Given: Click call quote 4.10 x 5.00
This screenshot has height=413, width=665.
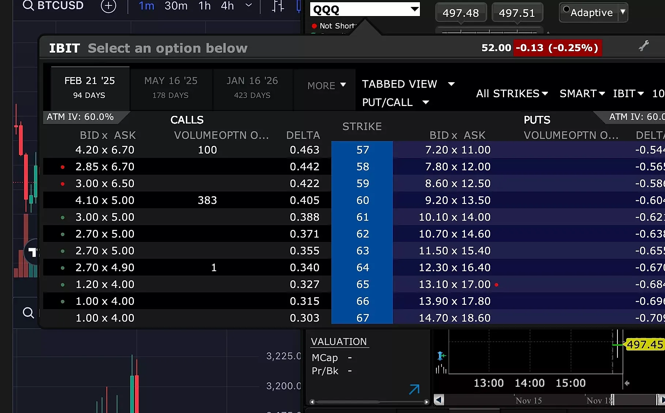Looking at the screenshot, I should click(105, 200).
